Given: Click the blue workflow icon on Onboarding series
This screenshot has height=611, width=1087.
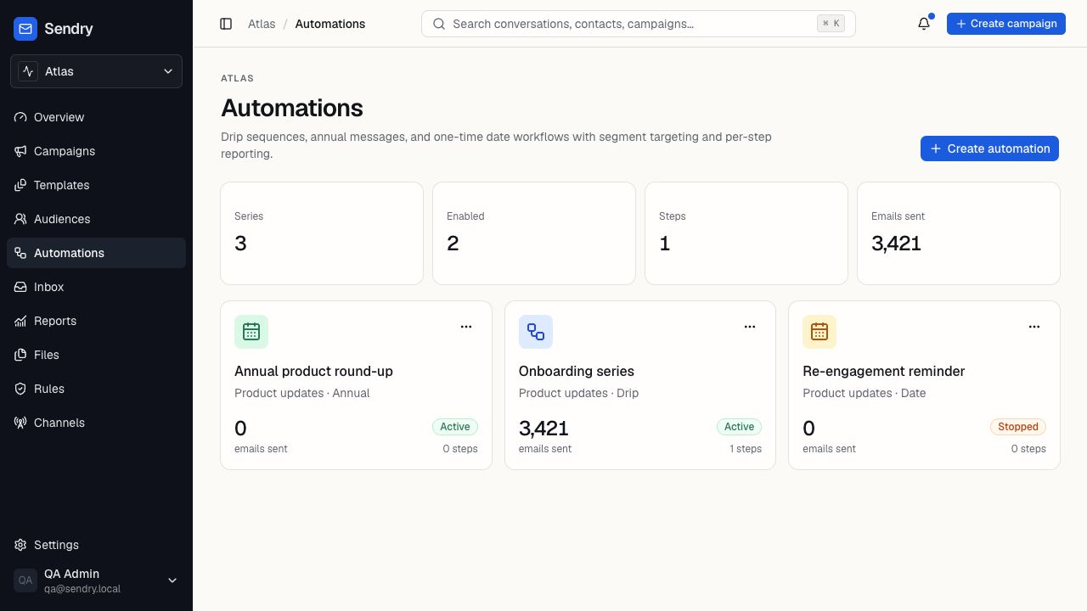Looking at the screenshot, I should [536, 332].
